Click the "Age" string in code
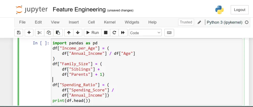Viewport: 253px width, 107px height. click(127, 53)
